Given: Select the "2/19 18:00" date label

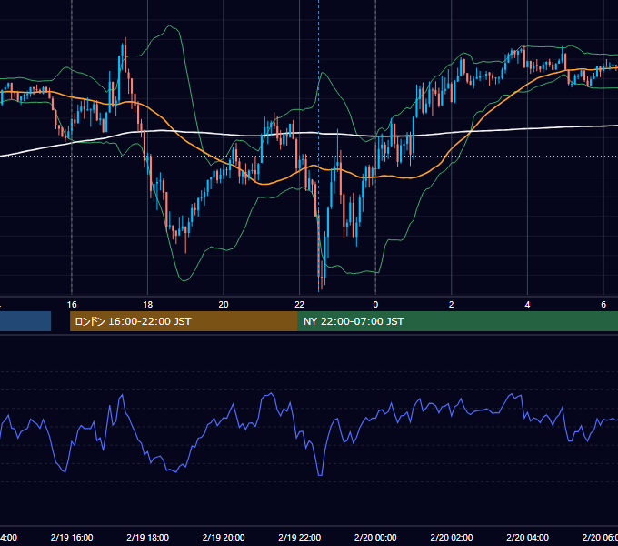Looking at the screenshot, I should (148, 537).
